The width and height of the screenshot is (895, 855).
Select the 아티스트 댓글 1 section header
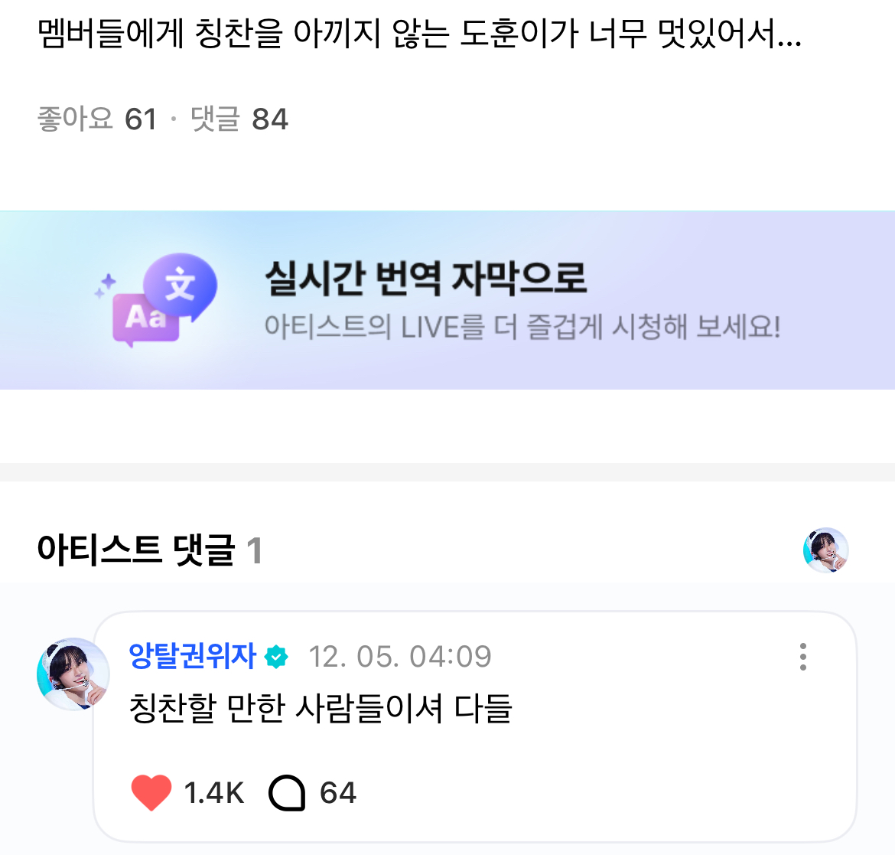tap(150, 550)
